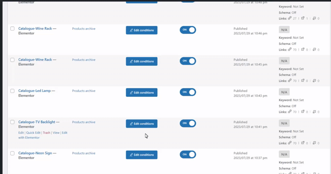Click View under Catalogue-TV Backlight
The height and width of the screenshot is (174, 331).
(x=56, y=133)
